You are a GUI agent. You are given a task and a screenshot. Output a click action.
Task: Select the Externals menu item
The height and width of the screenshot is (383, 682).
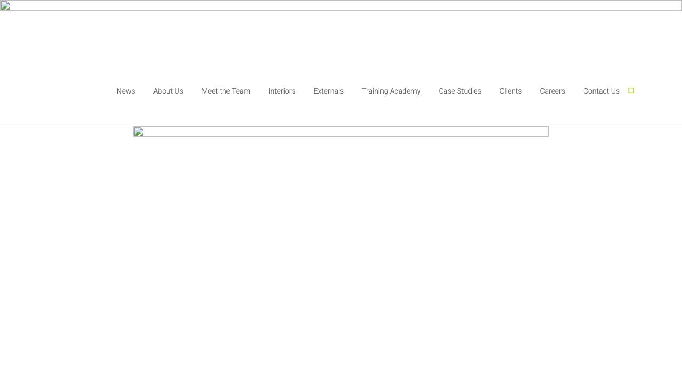(328, 91)
